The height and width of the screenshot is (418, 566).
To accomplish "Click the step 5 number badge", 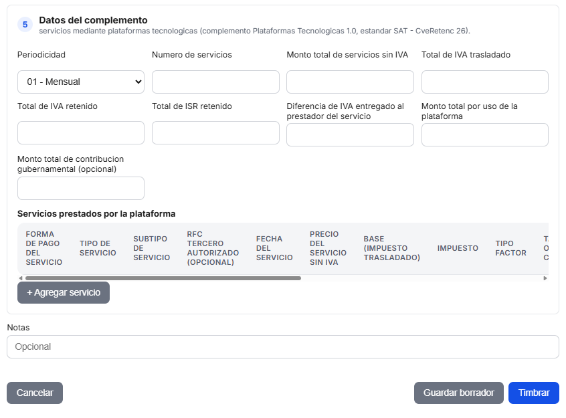I will (25, 25).
